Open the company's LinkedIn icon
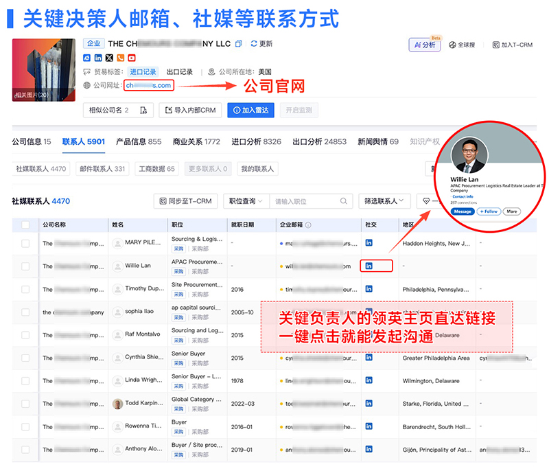Viewport: 549px width, 471px height. [x=97, y=58]
